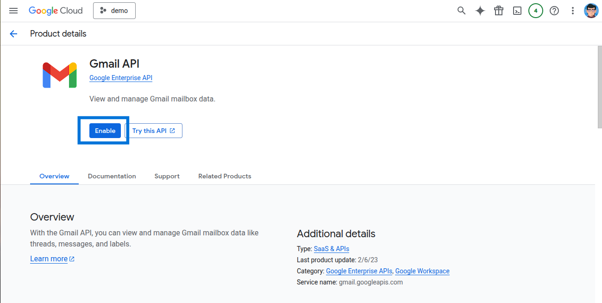This screenshot has width=602, height=303.
Task: Click the Google Cloud logo
Action: pyautogui.click(x=56, y=11)
